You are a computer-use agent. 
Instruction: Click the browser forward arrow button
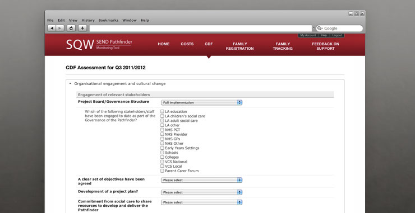tap(60, 29)
